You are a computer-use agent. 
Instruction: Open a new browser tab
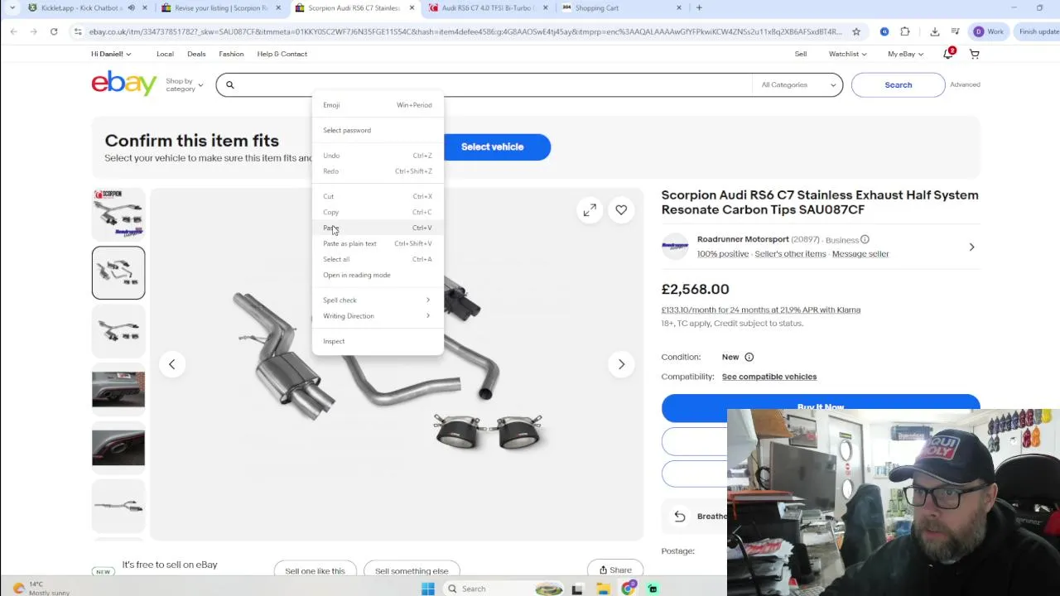pyautogui.click(x=699, y=8)
